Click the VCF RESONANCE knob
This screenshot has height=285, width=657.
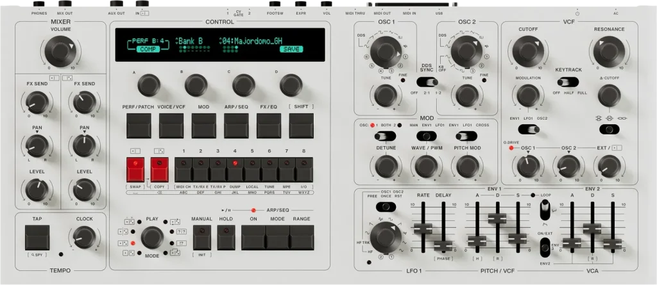tap(609, 51)
